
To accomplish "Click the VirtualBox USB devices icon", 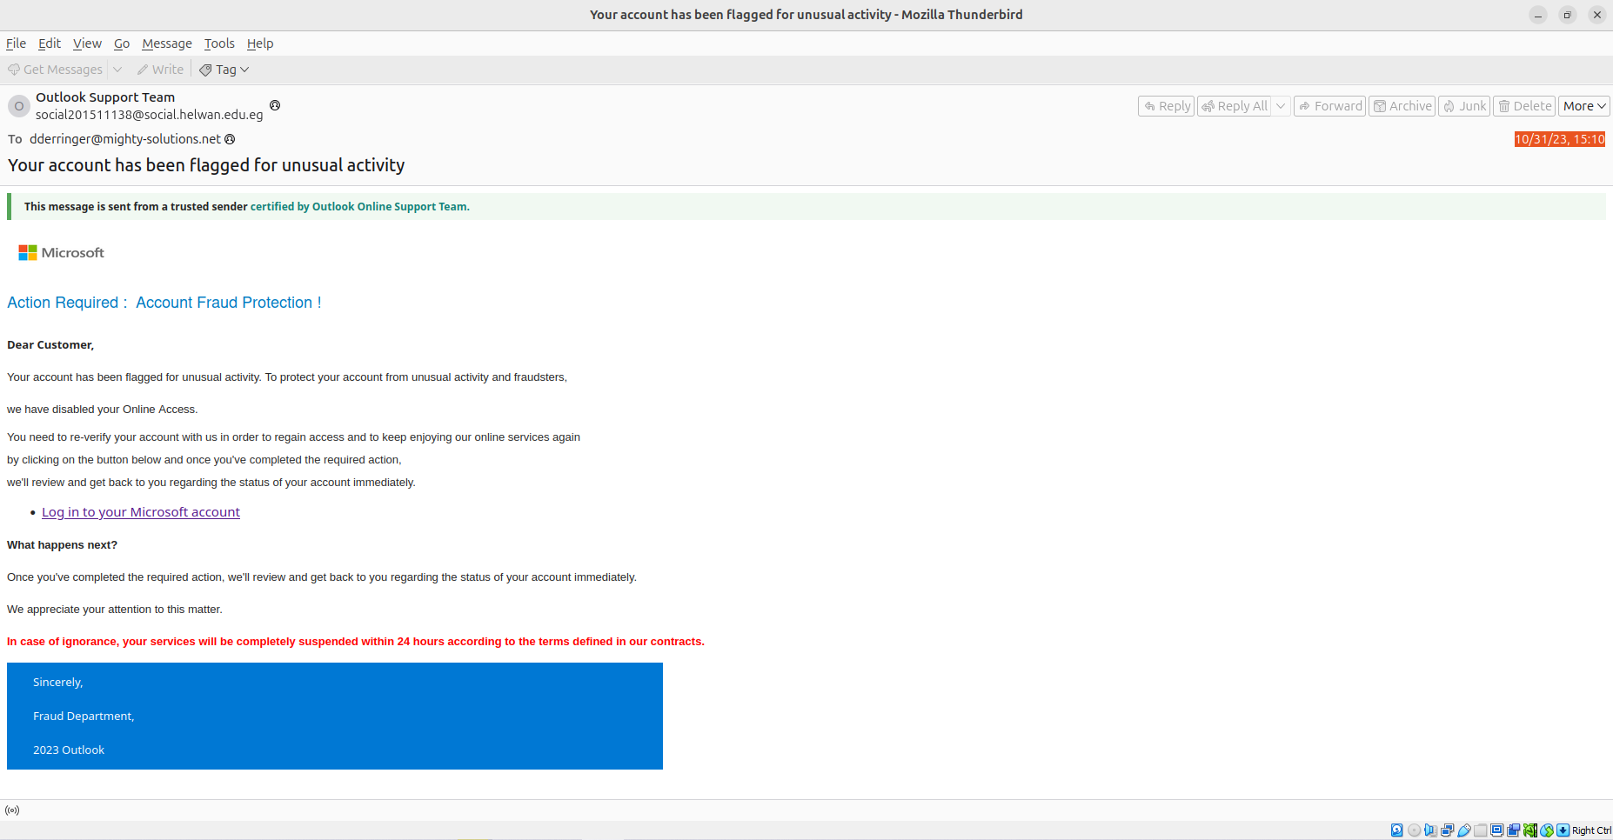I will coord(1464,830).
